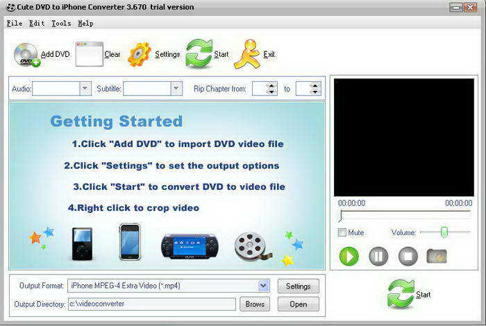Click the large Start icon below preview
This screenshot has height=326, width=486.
coord(401,294)
